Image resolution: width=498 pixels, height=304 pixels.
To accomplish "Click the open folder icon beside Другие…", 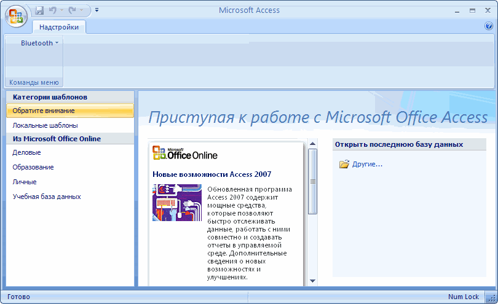I will coord(344,164).
